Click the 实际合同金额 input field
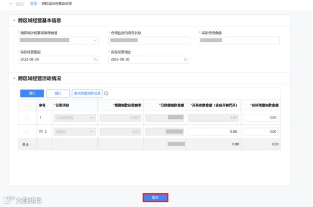This screenshot has width=313, height=207. point(239,41)
